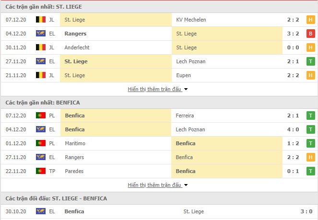Click the Belgium flag on 07.12.20 row

[x=41, y=20]
